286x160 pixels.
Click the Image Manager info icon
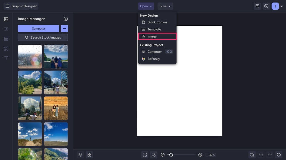(x=66, y=19)
